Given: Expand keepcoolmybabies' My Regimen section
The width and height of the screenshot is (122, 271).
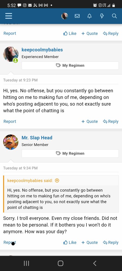Looking at the screenshot, I should [x=70, y=66].
